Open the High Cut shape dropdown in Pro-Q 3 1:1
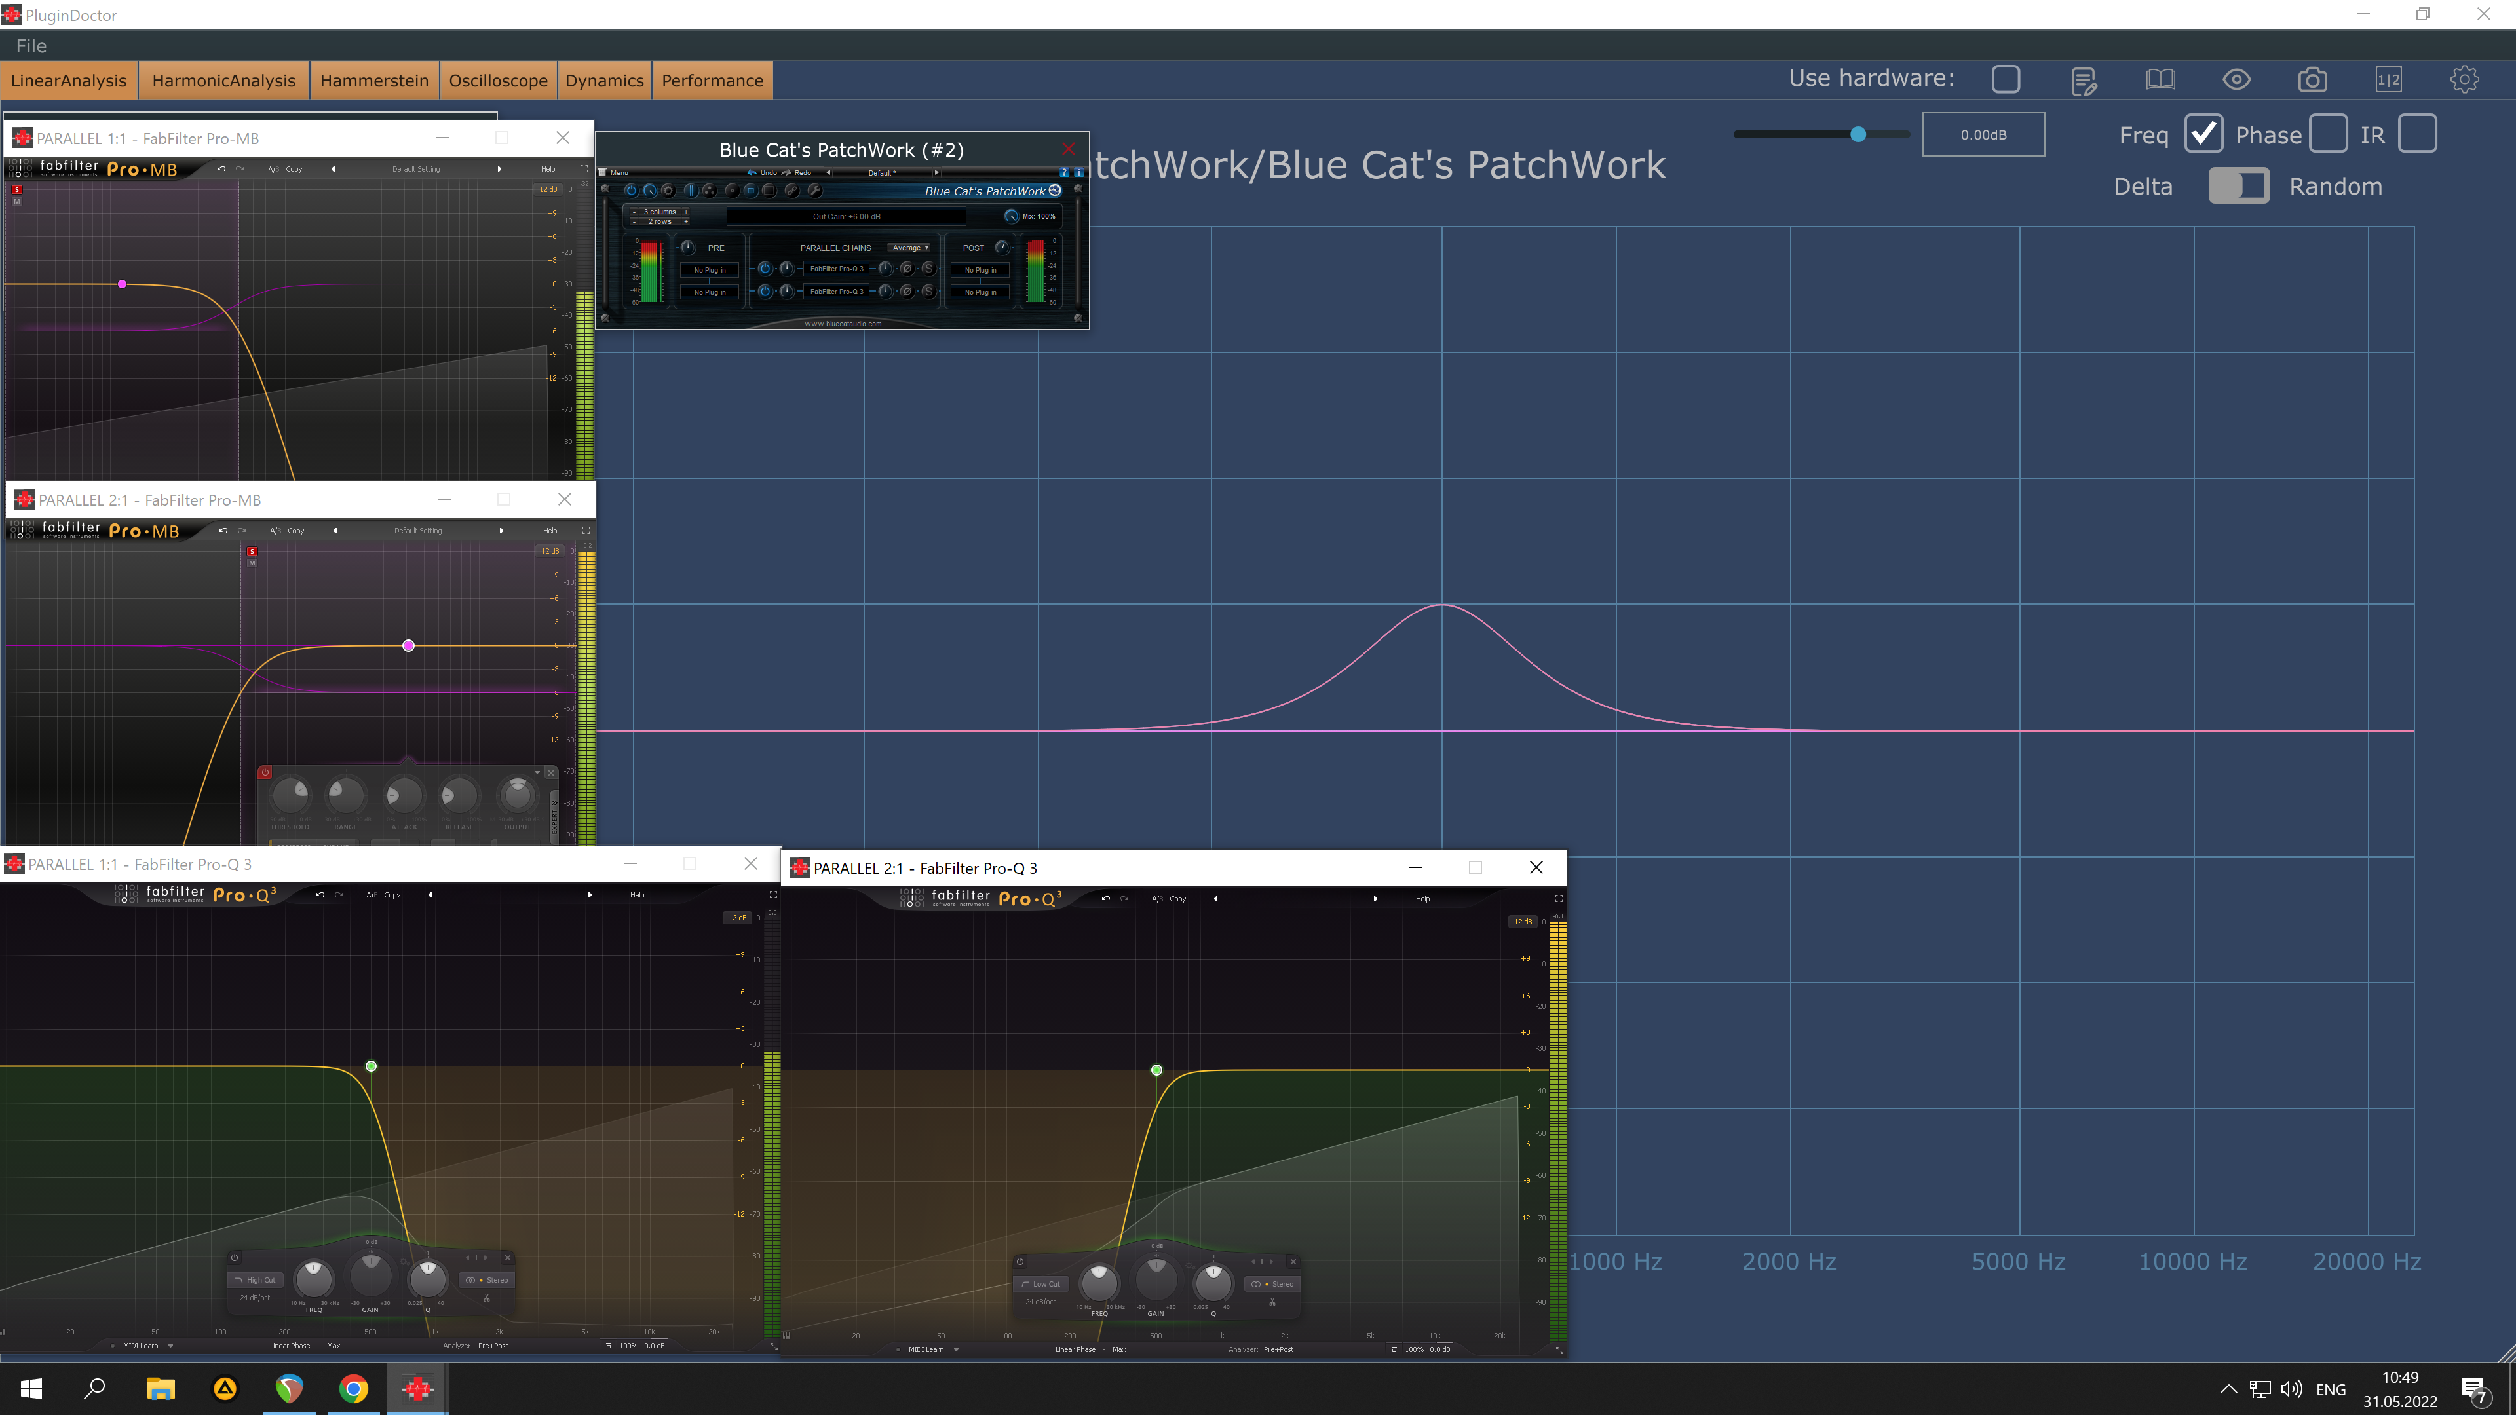 [x=255, y=1279]
